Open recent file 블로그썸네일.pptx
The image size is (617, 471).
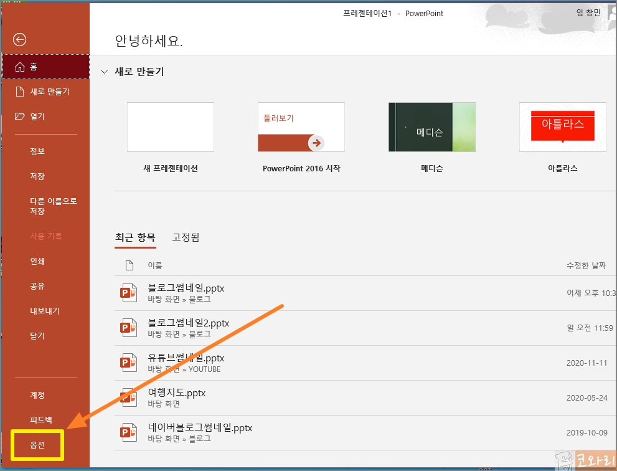[365, 293]
